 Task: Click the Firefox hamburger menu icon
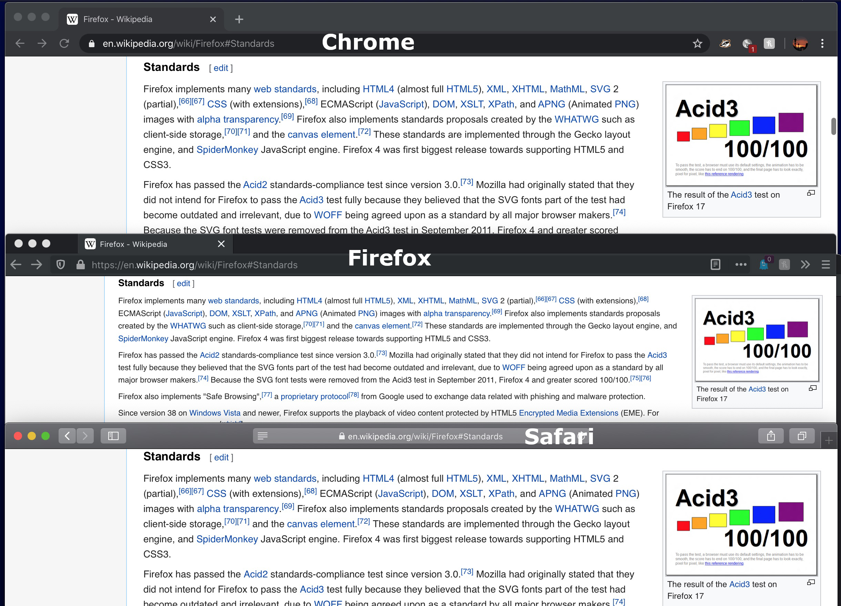825,265
